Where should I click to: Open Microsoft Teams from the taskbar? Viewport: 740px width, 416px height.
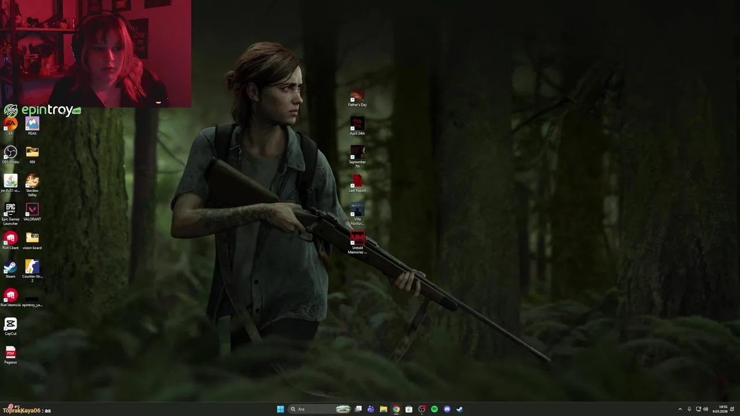tap(371, 409)
